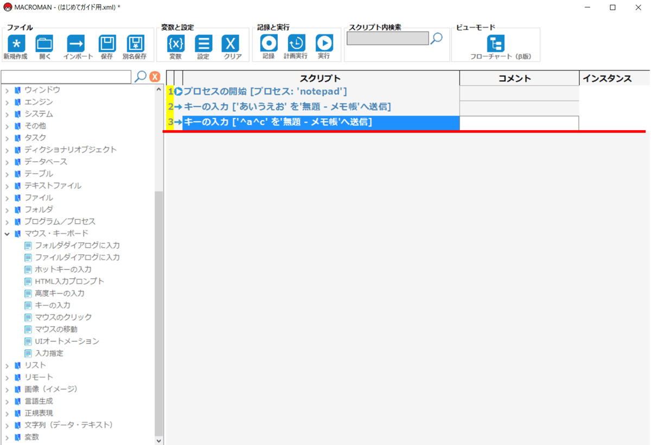
Task: Clear the command search with orange X
Action: click(155, 77)
